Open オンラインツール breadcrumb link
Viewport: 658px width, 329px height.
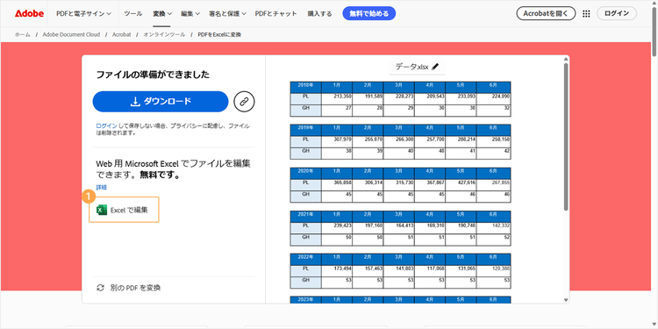pyautogui.click(x=164, y=35)
